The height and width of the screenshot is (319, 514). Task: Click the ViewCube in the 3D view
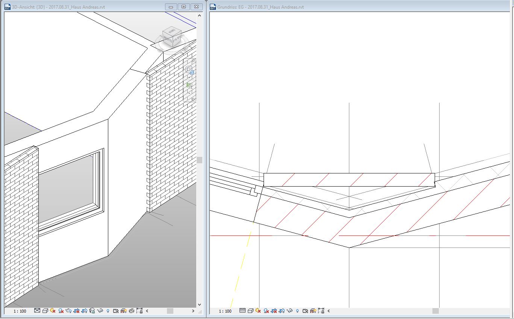[x=172, y=37]
